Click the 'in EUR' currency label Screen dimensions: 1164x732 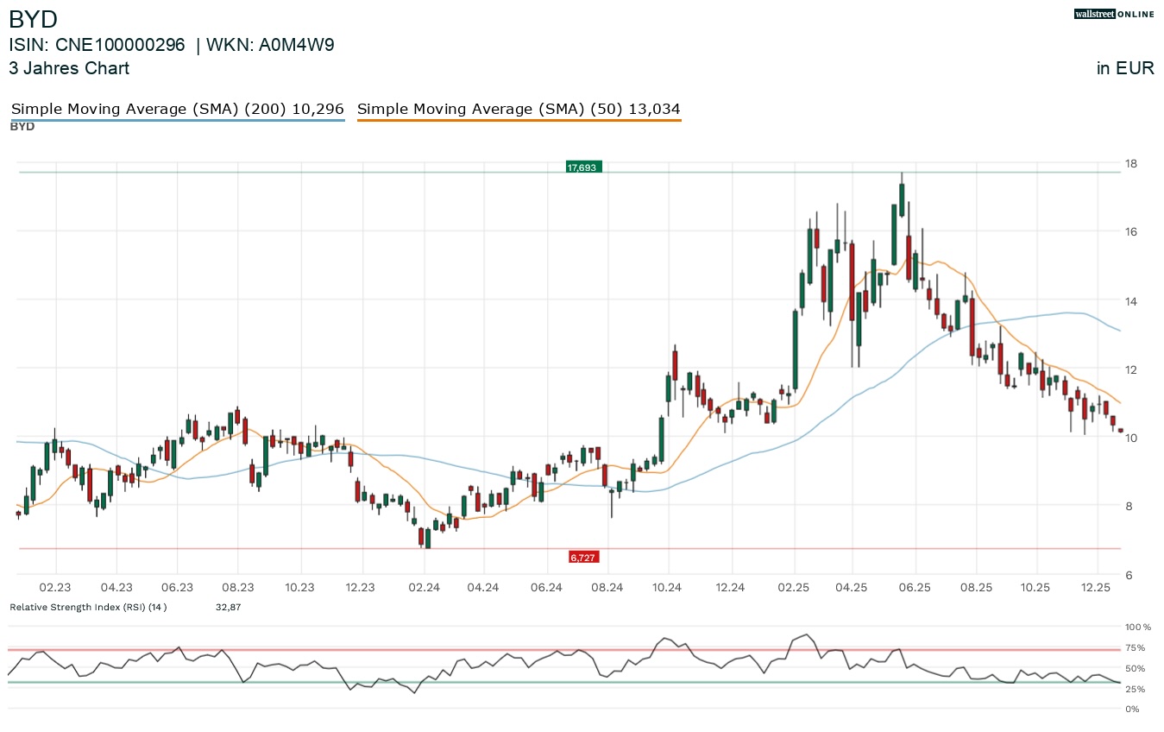coord(1125,68)
